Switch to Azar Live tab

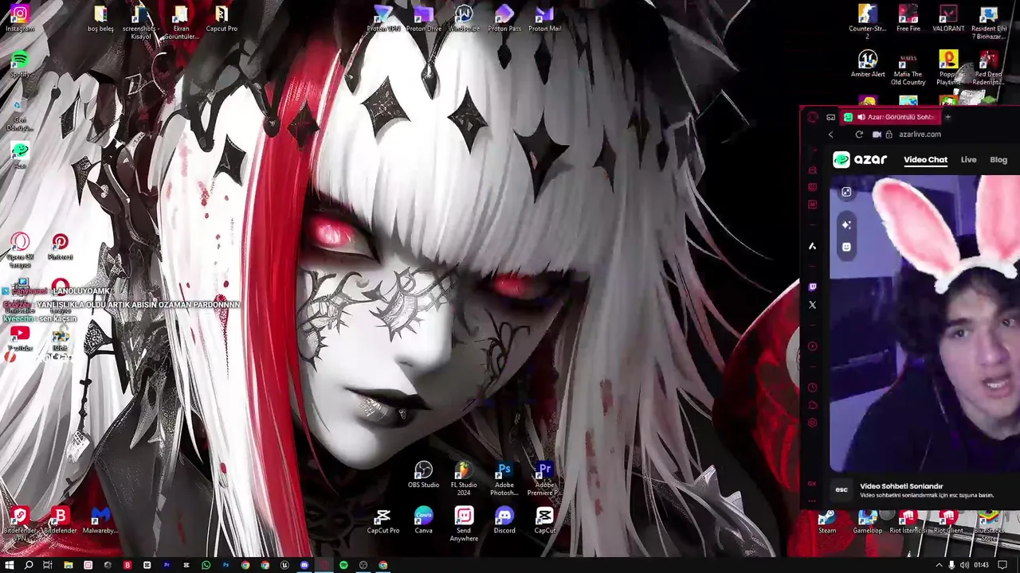968,160
